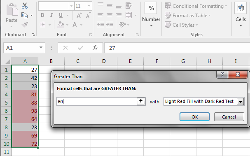Expand the Name Box dropdown arrow

pos(41,47)
